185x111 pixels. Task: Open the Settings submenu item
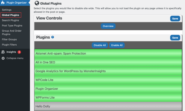tap(7, 10)
